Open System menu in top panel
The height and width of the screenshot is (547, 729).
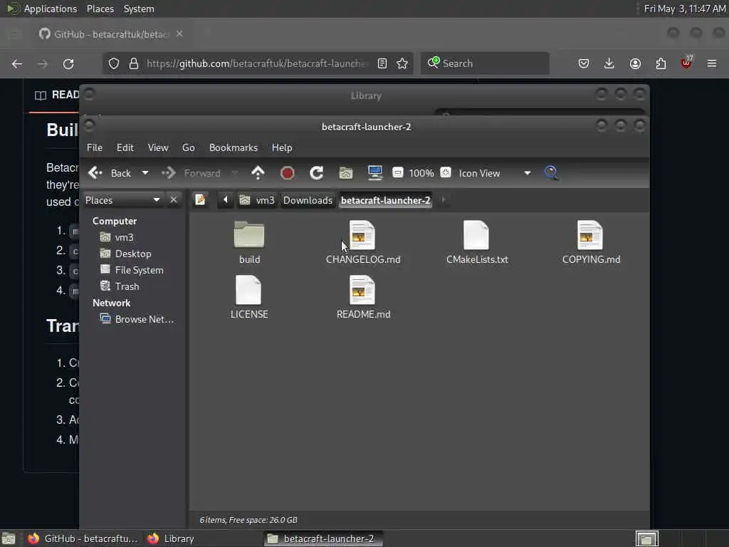(139, 9)
